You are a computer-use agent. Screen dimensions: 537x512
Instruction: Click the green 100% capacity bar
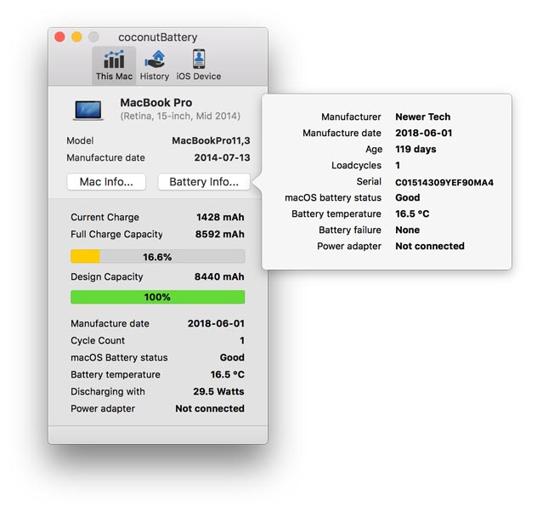click(157, 297)
